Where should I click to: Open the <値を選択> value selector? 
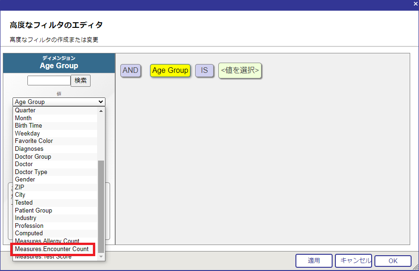pyautogui.click(x=240, y=71)
